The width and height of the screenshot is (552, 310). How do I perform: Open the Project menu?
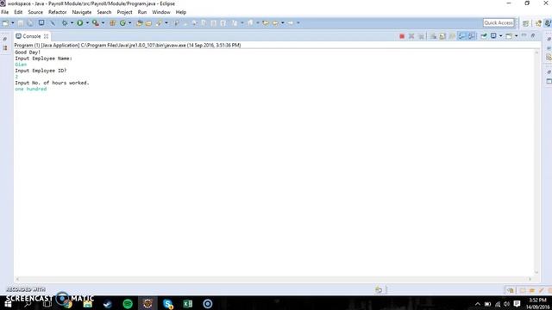124,12
